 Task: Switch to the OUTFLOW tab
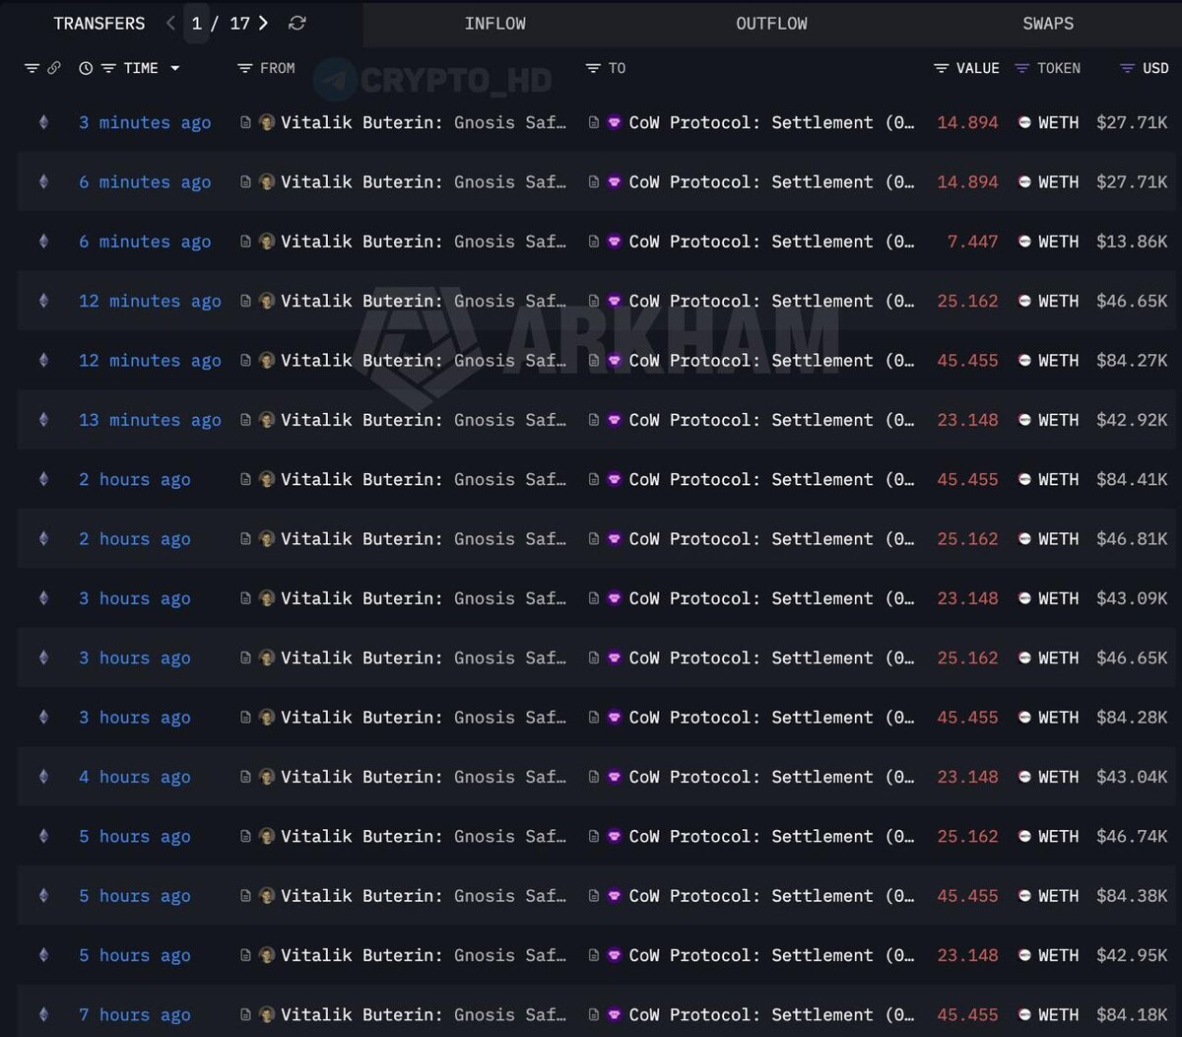coord(771,23)
